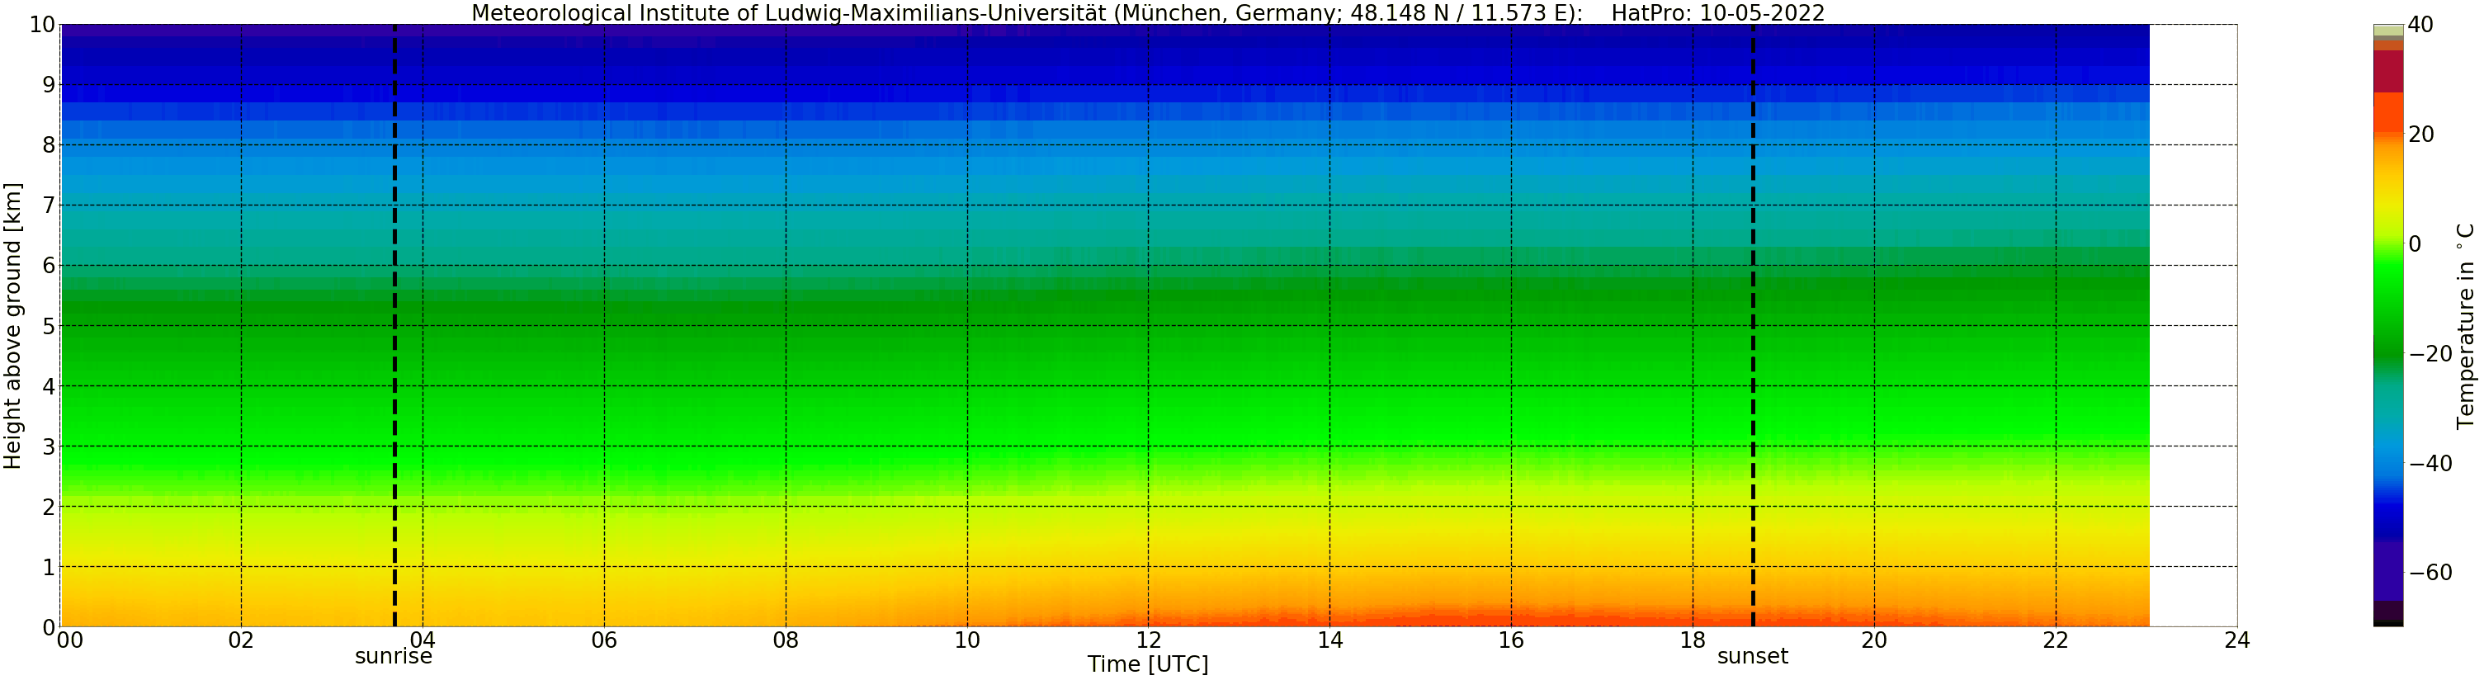Click the x-axis tick label 10

[x=967, y=640]
